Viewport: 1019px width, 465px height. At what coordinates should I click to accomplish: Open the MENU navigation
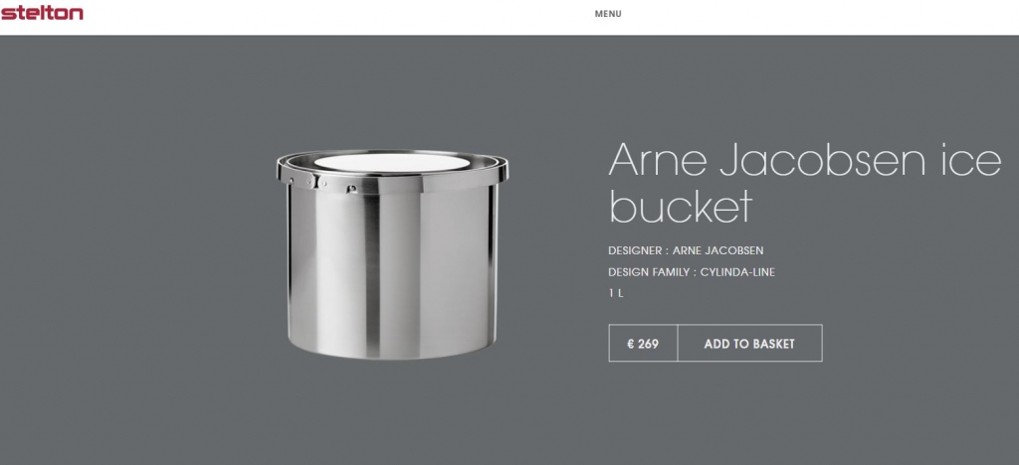pyautogui.click(x=608, y=14)
